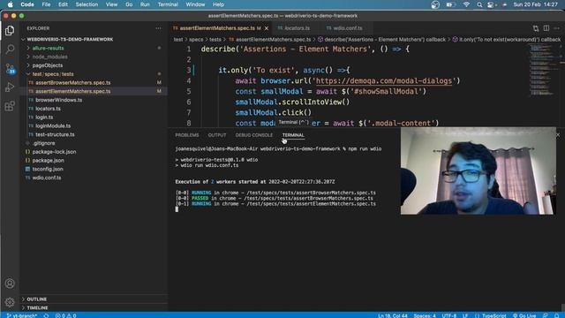This screenshot has height=318, width=565.
Task: Open package-lock.json file
Action: (54, 152)
